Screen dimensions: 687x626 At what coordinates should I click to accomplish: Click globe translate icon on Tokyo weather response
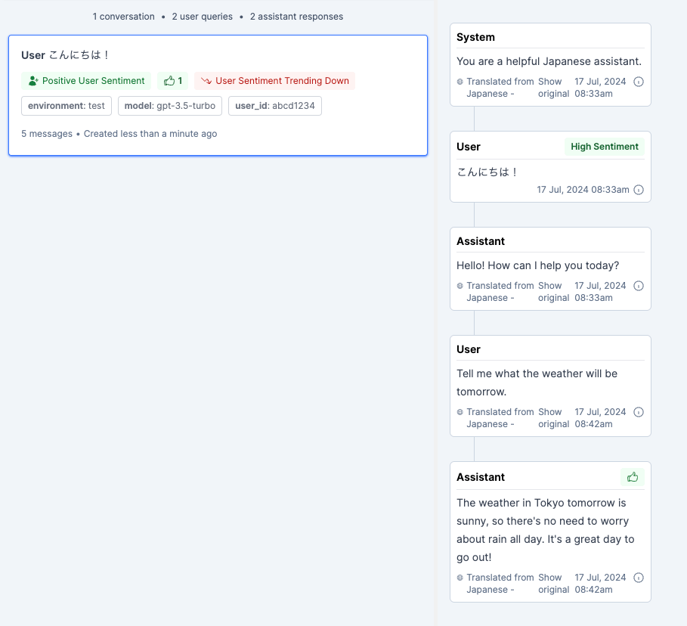point(460,578)
